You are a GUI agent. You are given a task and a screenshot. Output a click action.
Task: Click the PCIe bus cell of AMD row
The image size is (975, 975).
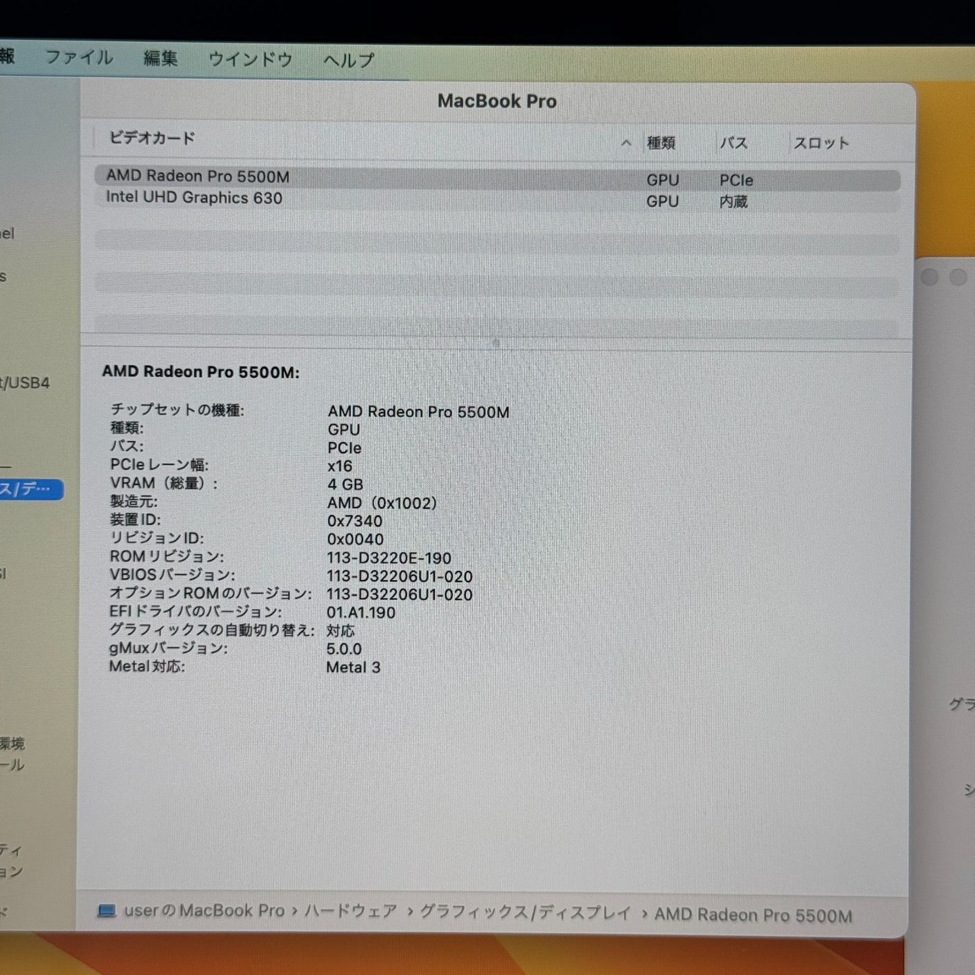click(736, 180)
